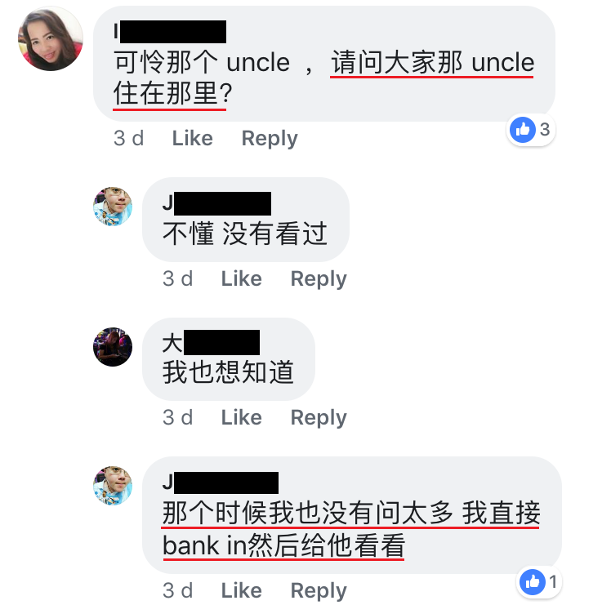This screenshot has width=611, height=605.
Task: Click the 3 d timestamp under 我也想知道
Action: pyautogui.click(x=178, y=417)
